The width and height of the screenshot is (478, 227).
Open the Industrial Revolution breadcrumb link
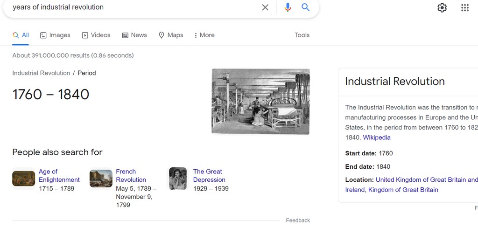41,73
